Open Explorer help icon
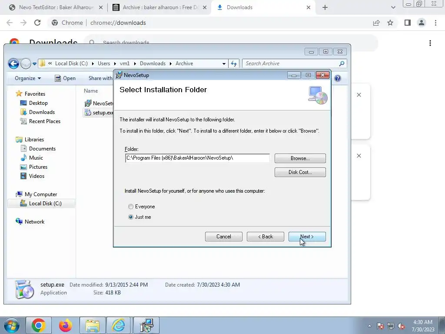The height and width of the screenshot is (334, 445). tap(337, 78)
